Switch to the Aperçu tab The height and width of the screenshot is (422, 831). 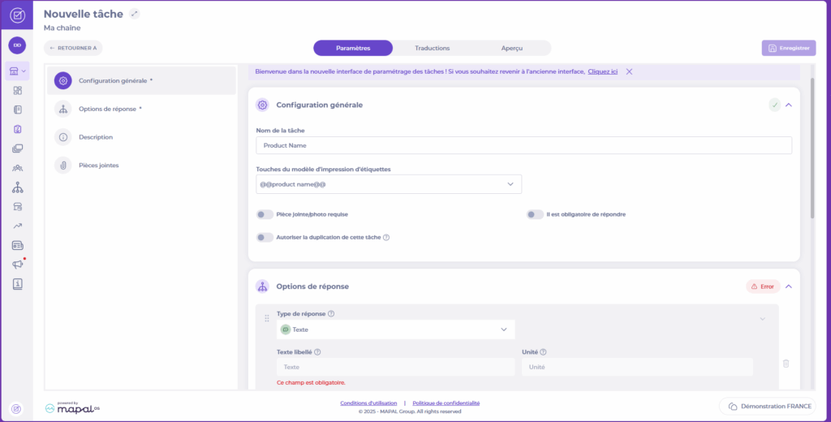click(x=511, y=48)
